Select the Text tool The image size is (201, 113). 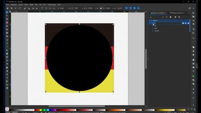coord(7,50)
